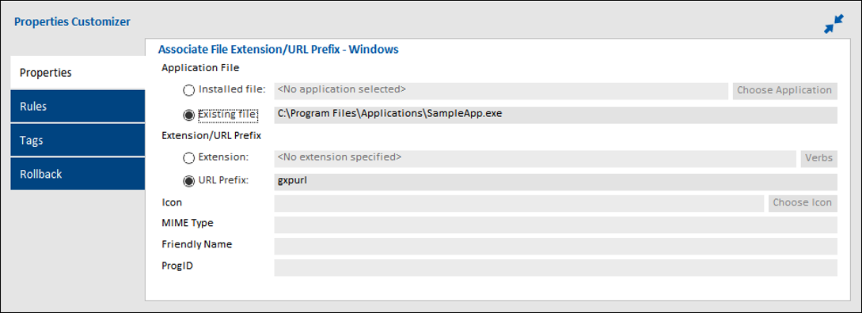Click the Friendly Name input field
The image size is (862, 313).
555,246
